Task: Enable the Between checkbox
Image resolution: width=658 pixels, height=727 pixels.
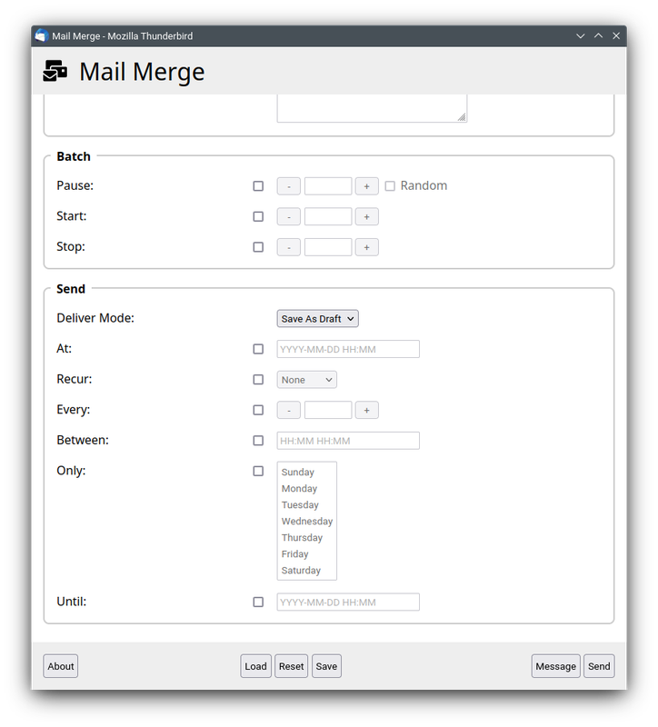Action: click(x=258, y=441)
